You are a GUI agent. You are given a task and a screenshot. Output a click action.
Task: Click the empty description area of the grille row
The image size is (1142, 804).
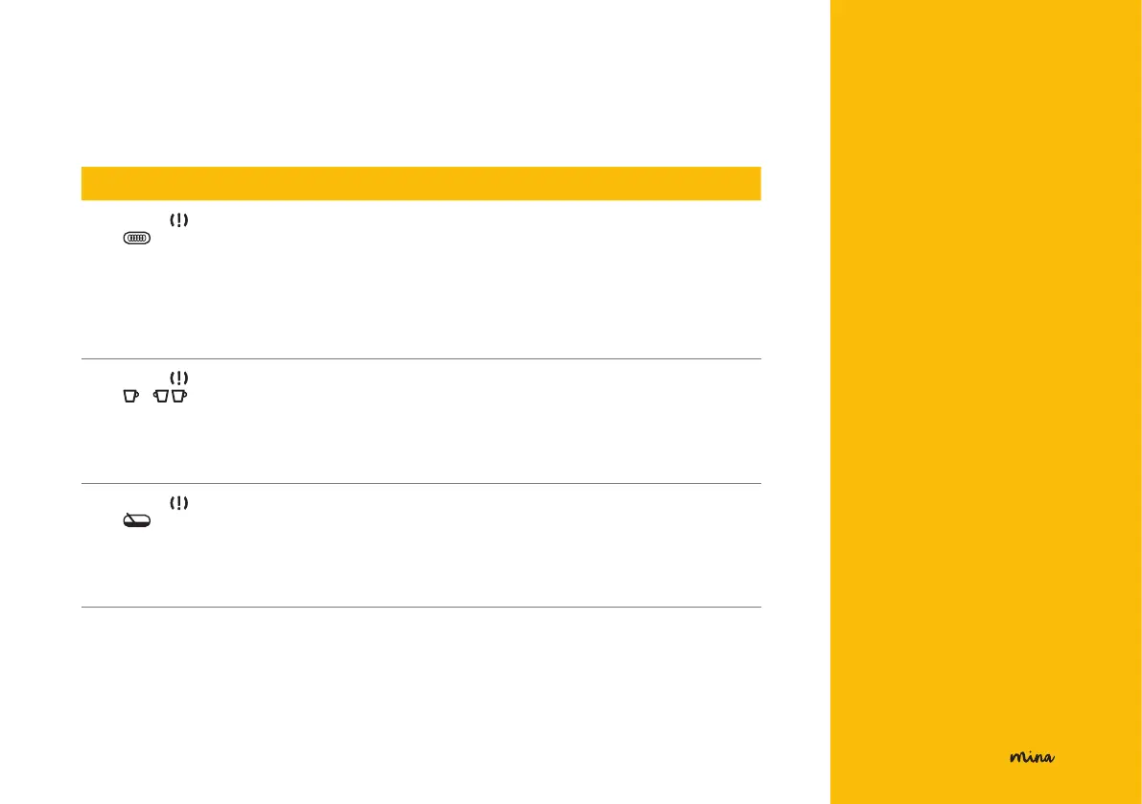point(479,278)
